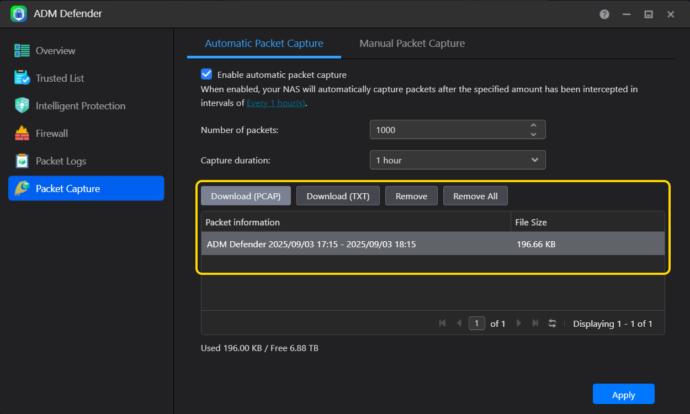Select the Trusted List sidebar icon
The image size is (690, 414).
pos(22,78)
